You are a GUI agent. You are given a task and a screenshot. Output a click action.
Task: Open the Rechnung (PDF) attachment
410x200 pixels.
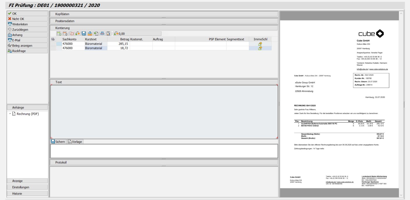coord(28,114)
